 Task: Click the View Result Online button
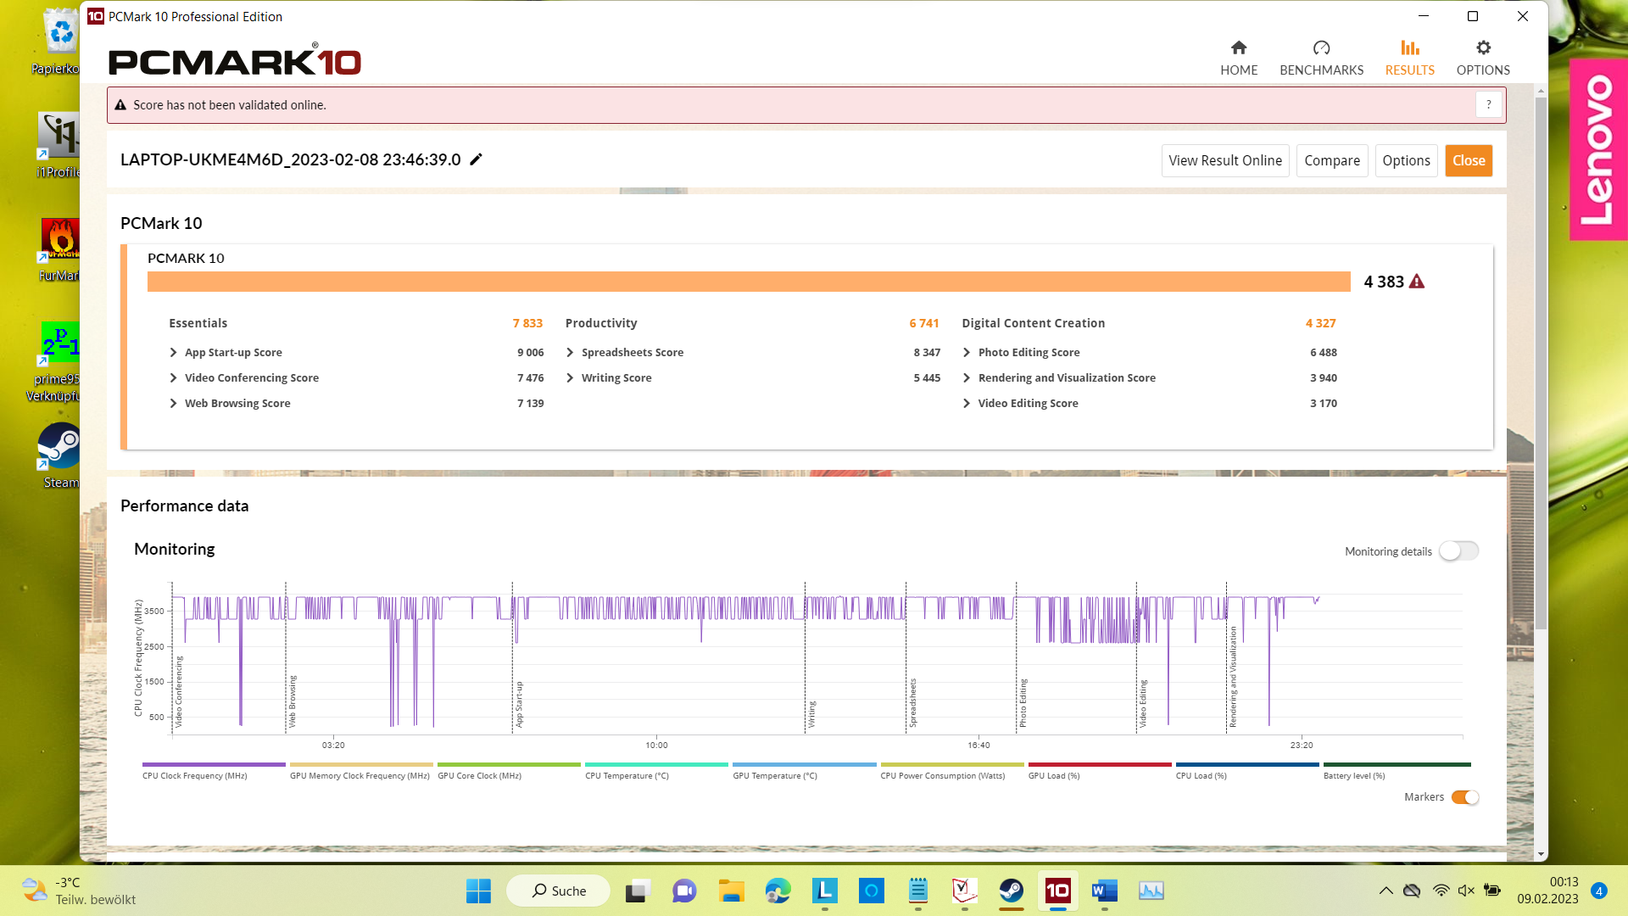[1224, 160]
